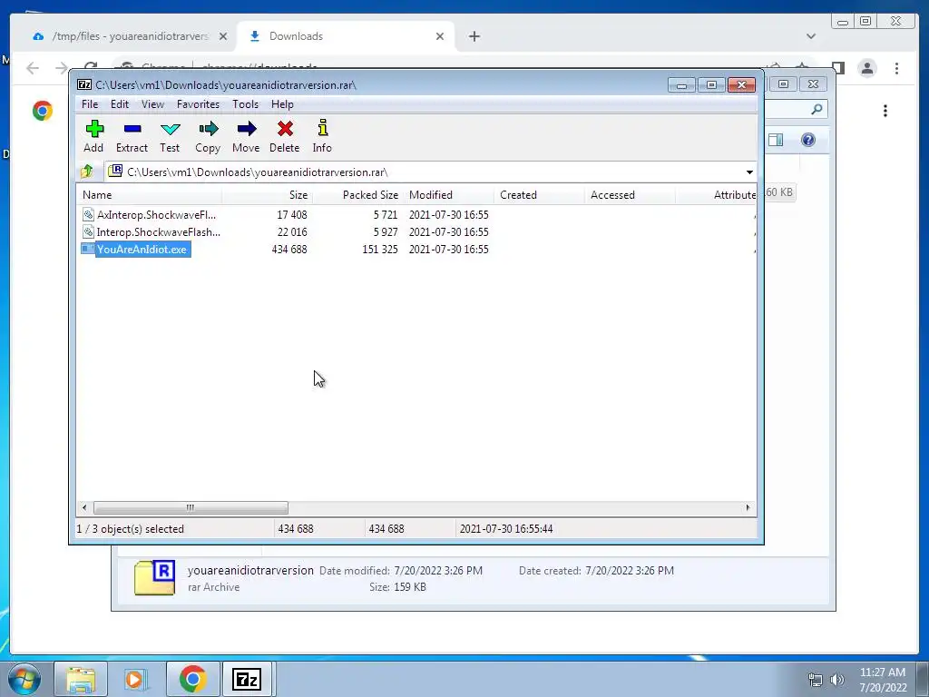The image size is (929, 697).
Task: Sort by the Created column header
Action: (x=539, y=195)
